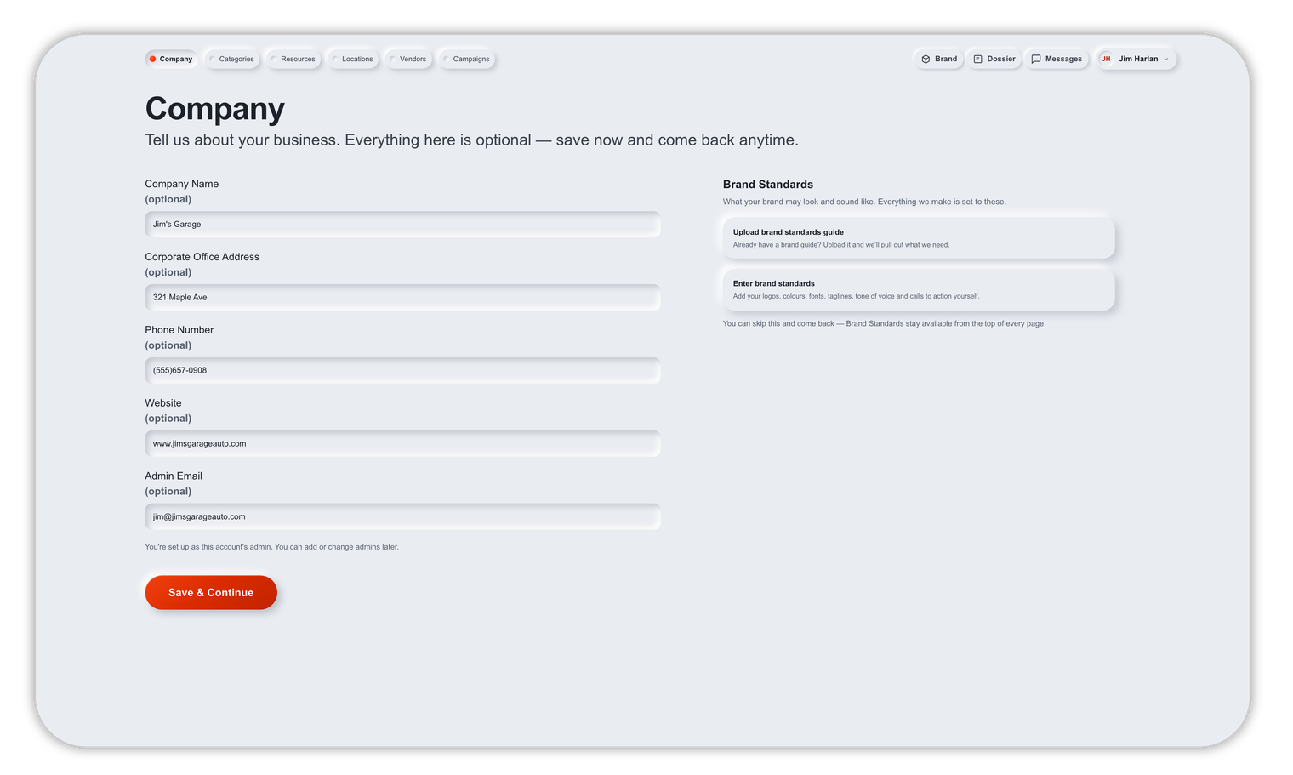Viewport: 1293px width, 775px height.
Task: Click the large Company page heading
Action: pyautogui.click(x=215, y=109)
